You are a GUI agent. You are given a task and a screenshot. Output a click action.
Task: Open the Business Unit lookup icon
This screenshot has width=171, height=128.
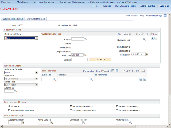[144, 40]
